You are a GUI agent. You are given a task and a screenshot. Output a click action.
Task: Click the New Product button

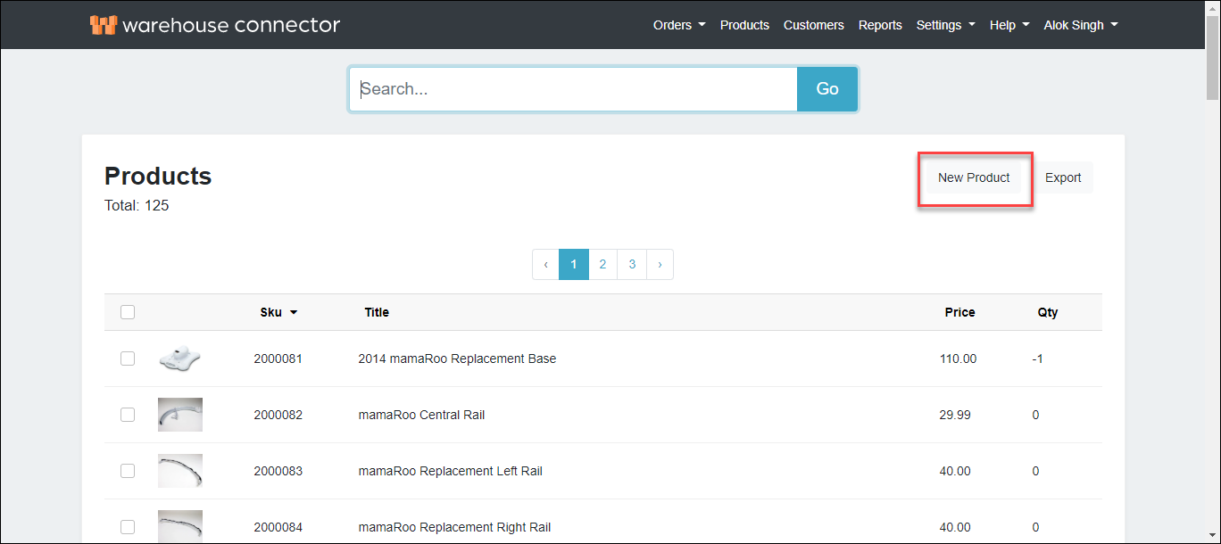pos(974,177)
